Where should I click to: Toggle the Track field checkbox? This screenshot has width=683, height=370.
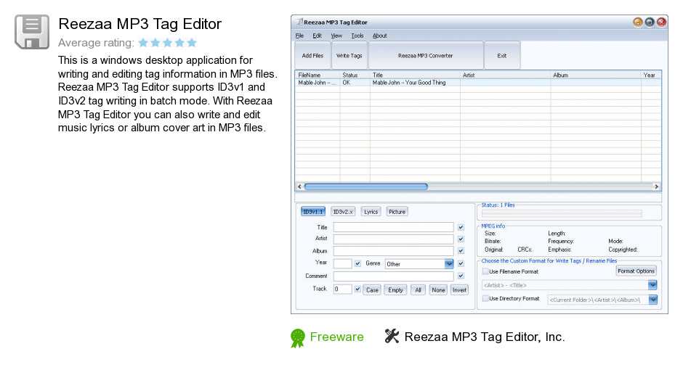coord(357,289)
